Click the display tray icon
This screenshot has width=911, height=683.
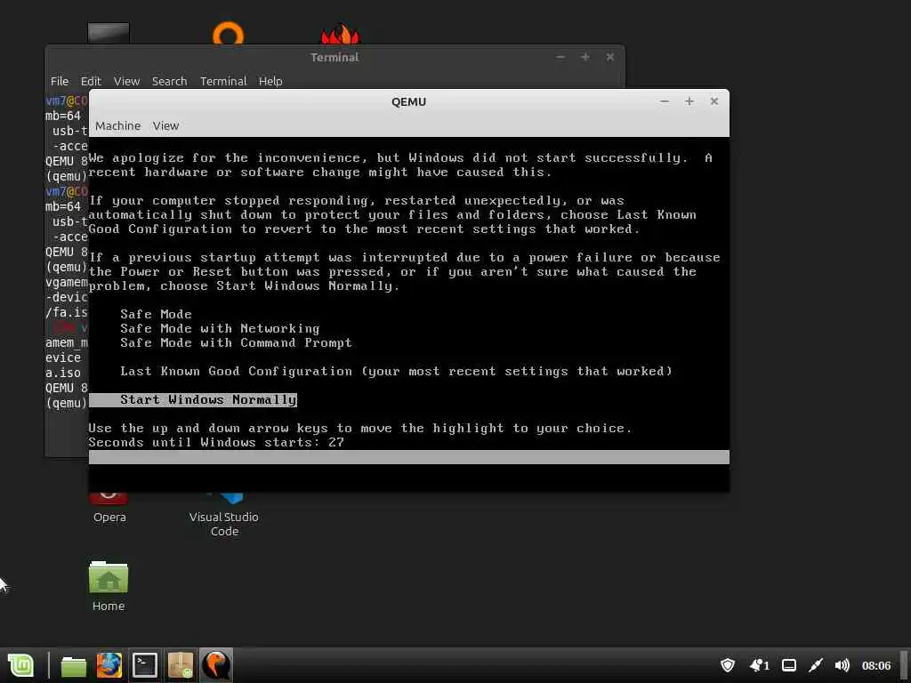coord(788,665)
